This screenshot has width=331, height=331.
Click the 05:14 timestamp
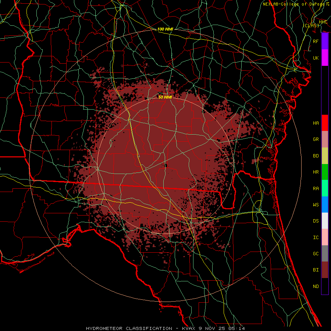point(236,328)
